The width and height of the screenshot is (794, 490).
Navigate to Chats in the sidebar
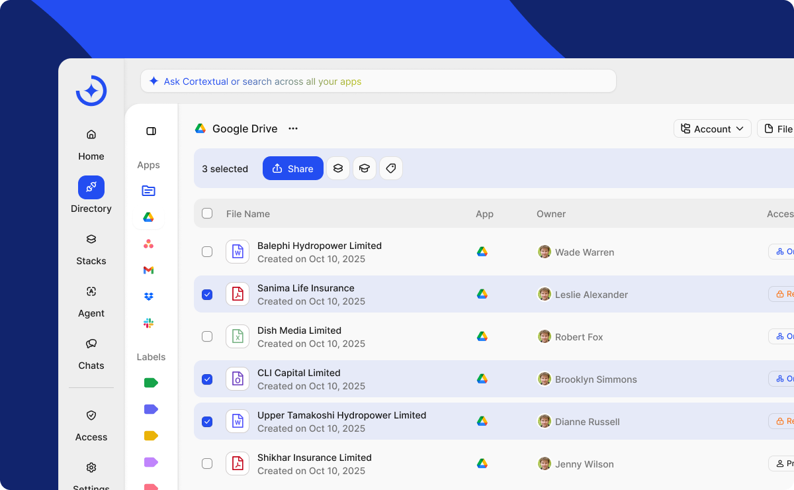click(91, 353)
